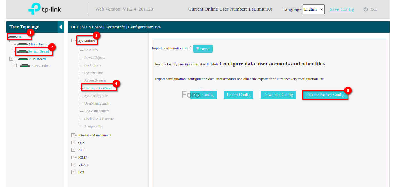Click the Download Config button
The width and height of the screenshot is (396, 187).
tap(278, 95)
